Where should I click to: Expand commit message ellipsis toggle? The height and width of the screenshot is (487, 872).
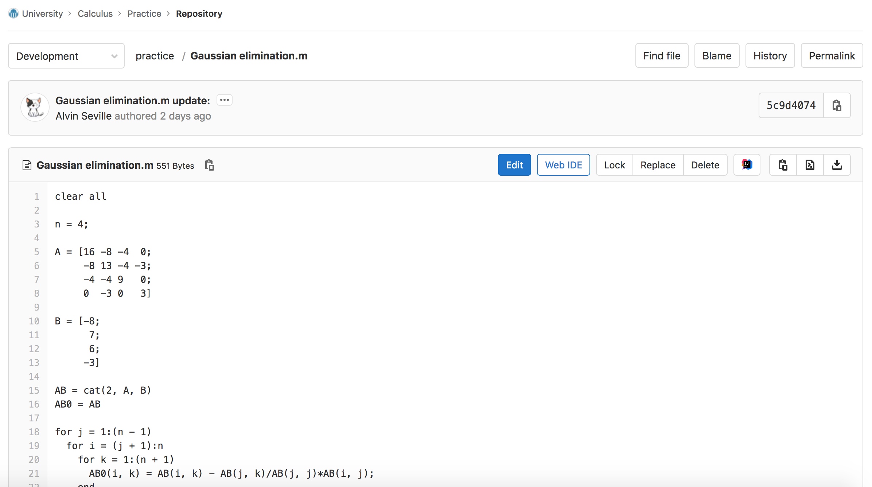(x=224, y=100)
